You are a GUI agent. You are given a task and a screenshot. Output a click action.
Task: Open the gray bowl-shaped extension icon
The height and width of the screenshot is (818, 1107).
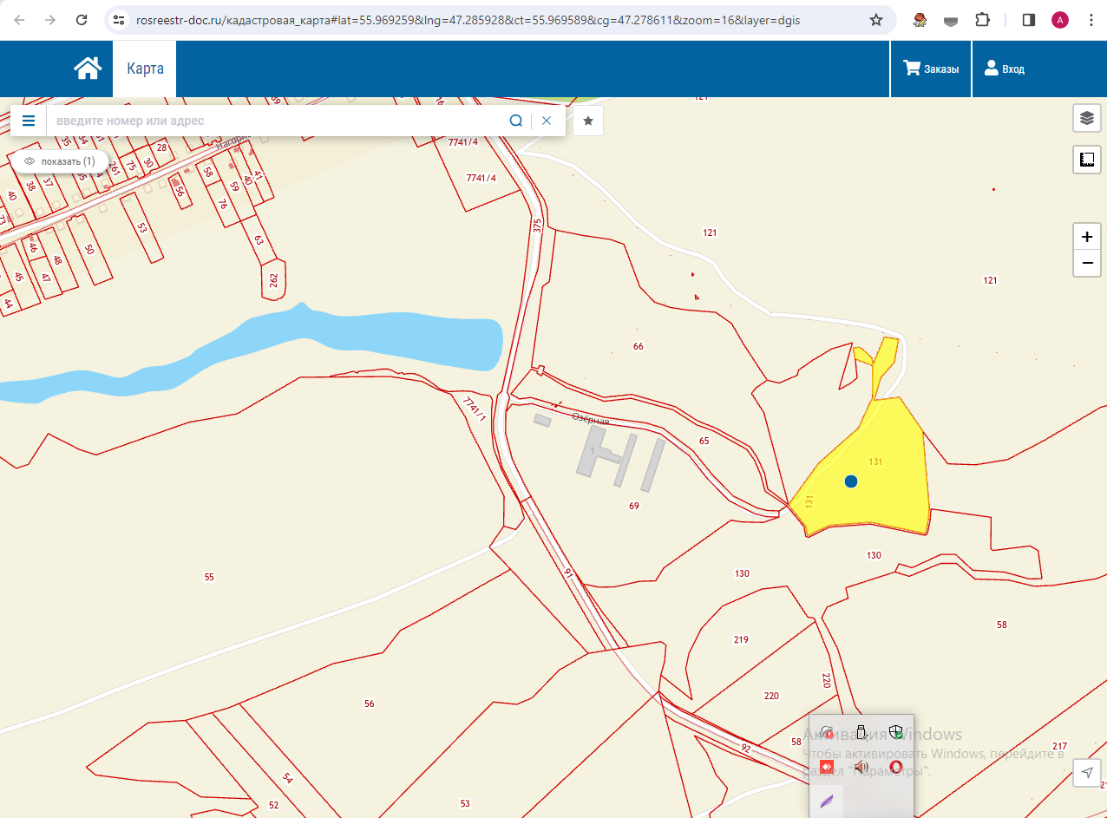(x=951, y=20)
